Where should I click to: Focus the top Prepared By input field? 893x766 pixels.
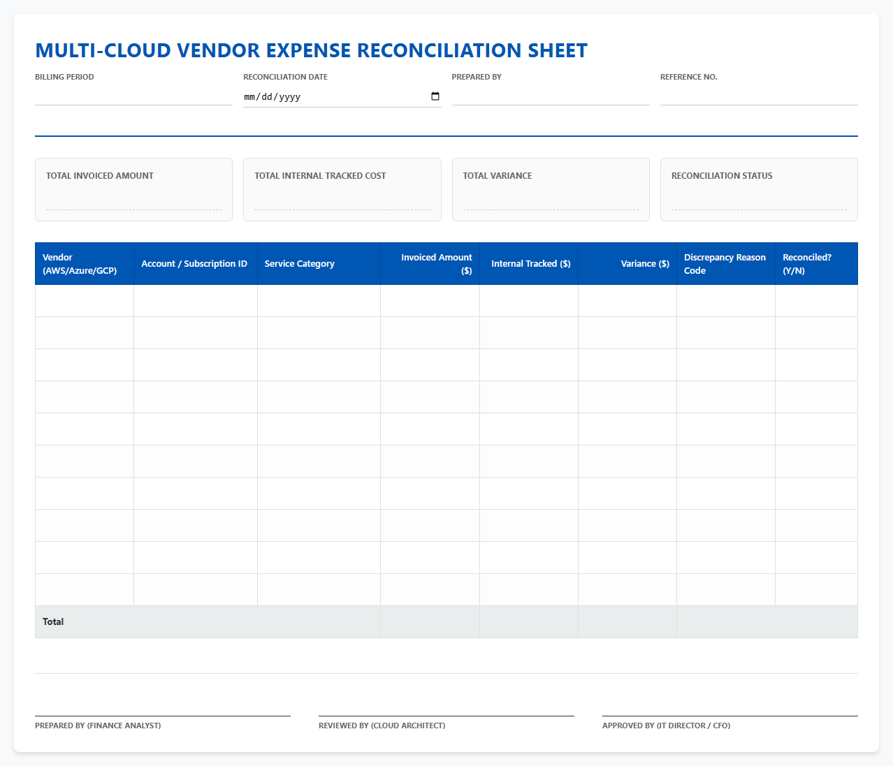(551, 96)
